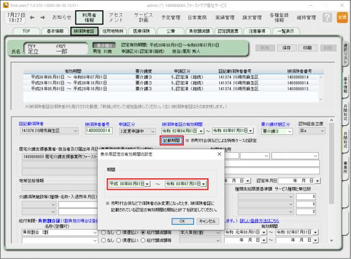Select 償還払い radio in the 負担割合 2割 row
The height and width of the screenshot is (259, 351).
tap(119, 232)
